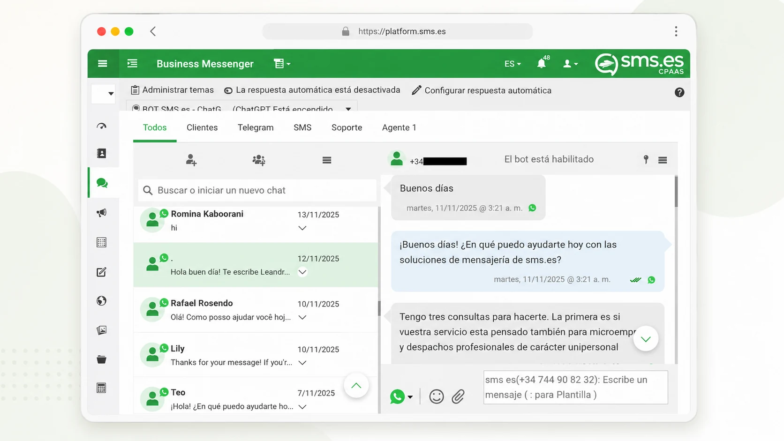The height and width of the screenshot is (441, 784).
Task: Expand the small sidebar dropdown box
Action: click(x=103, y=94)
